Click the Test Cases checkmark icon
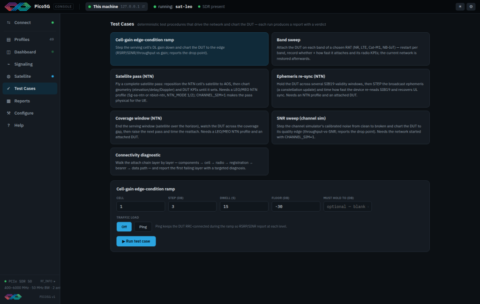This screenshot has width=480, height=304. (x=8, y=89)
